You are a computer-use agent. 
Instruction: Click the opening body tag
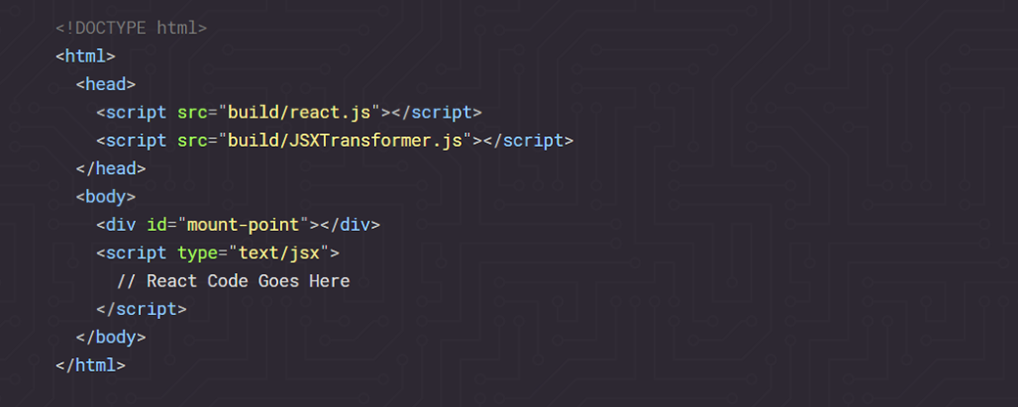click(106, 197)
